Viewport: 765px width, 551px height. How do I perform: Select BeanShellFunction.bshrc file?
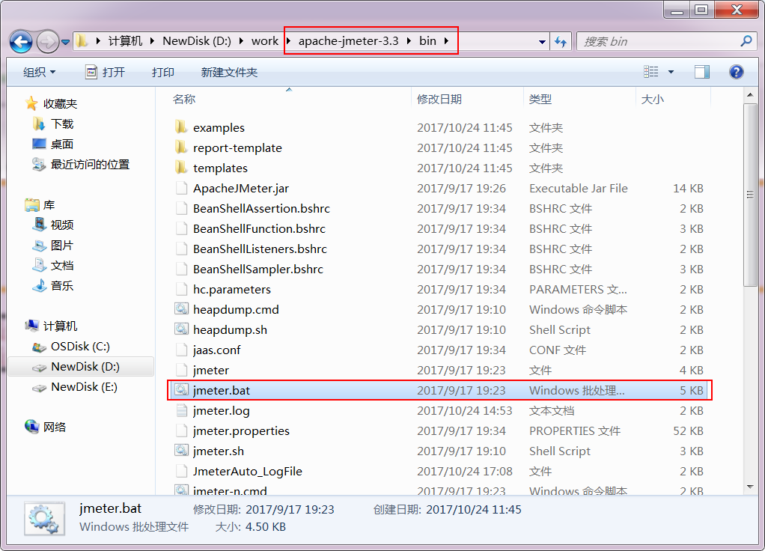[259, 228]
